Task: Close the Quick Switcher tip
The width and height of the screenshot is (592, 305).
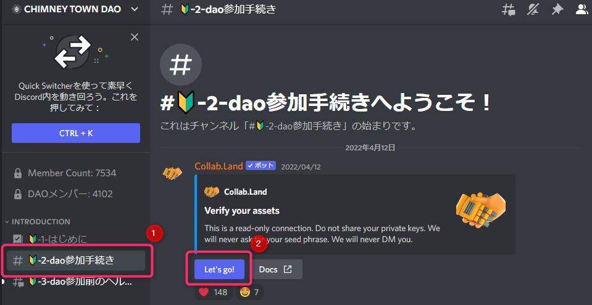Action: [135, 37]
